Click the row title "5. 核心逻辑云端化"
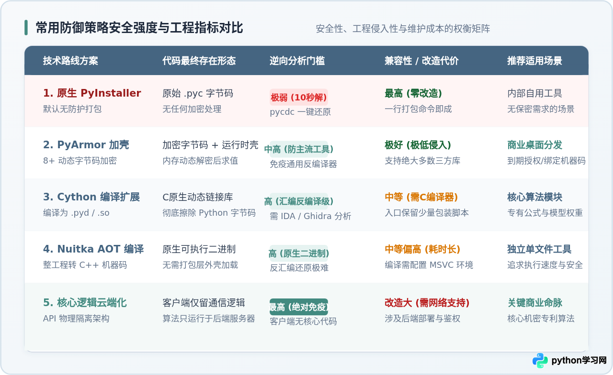This screenshot has height=375, width=613. pyautogui.click(x=85, y=303)
